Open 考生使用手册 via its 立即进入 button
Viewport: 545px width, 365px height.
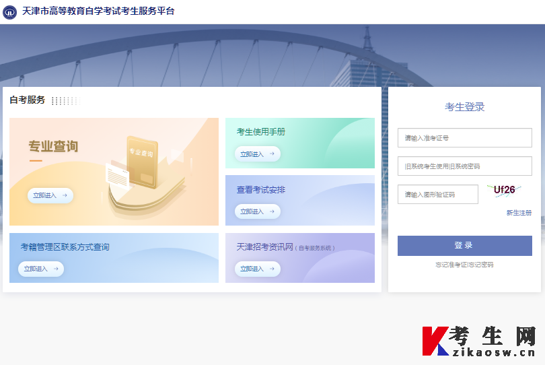pos(257,154)
